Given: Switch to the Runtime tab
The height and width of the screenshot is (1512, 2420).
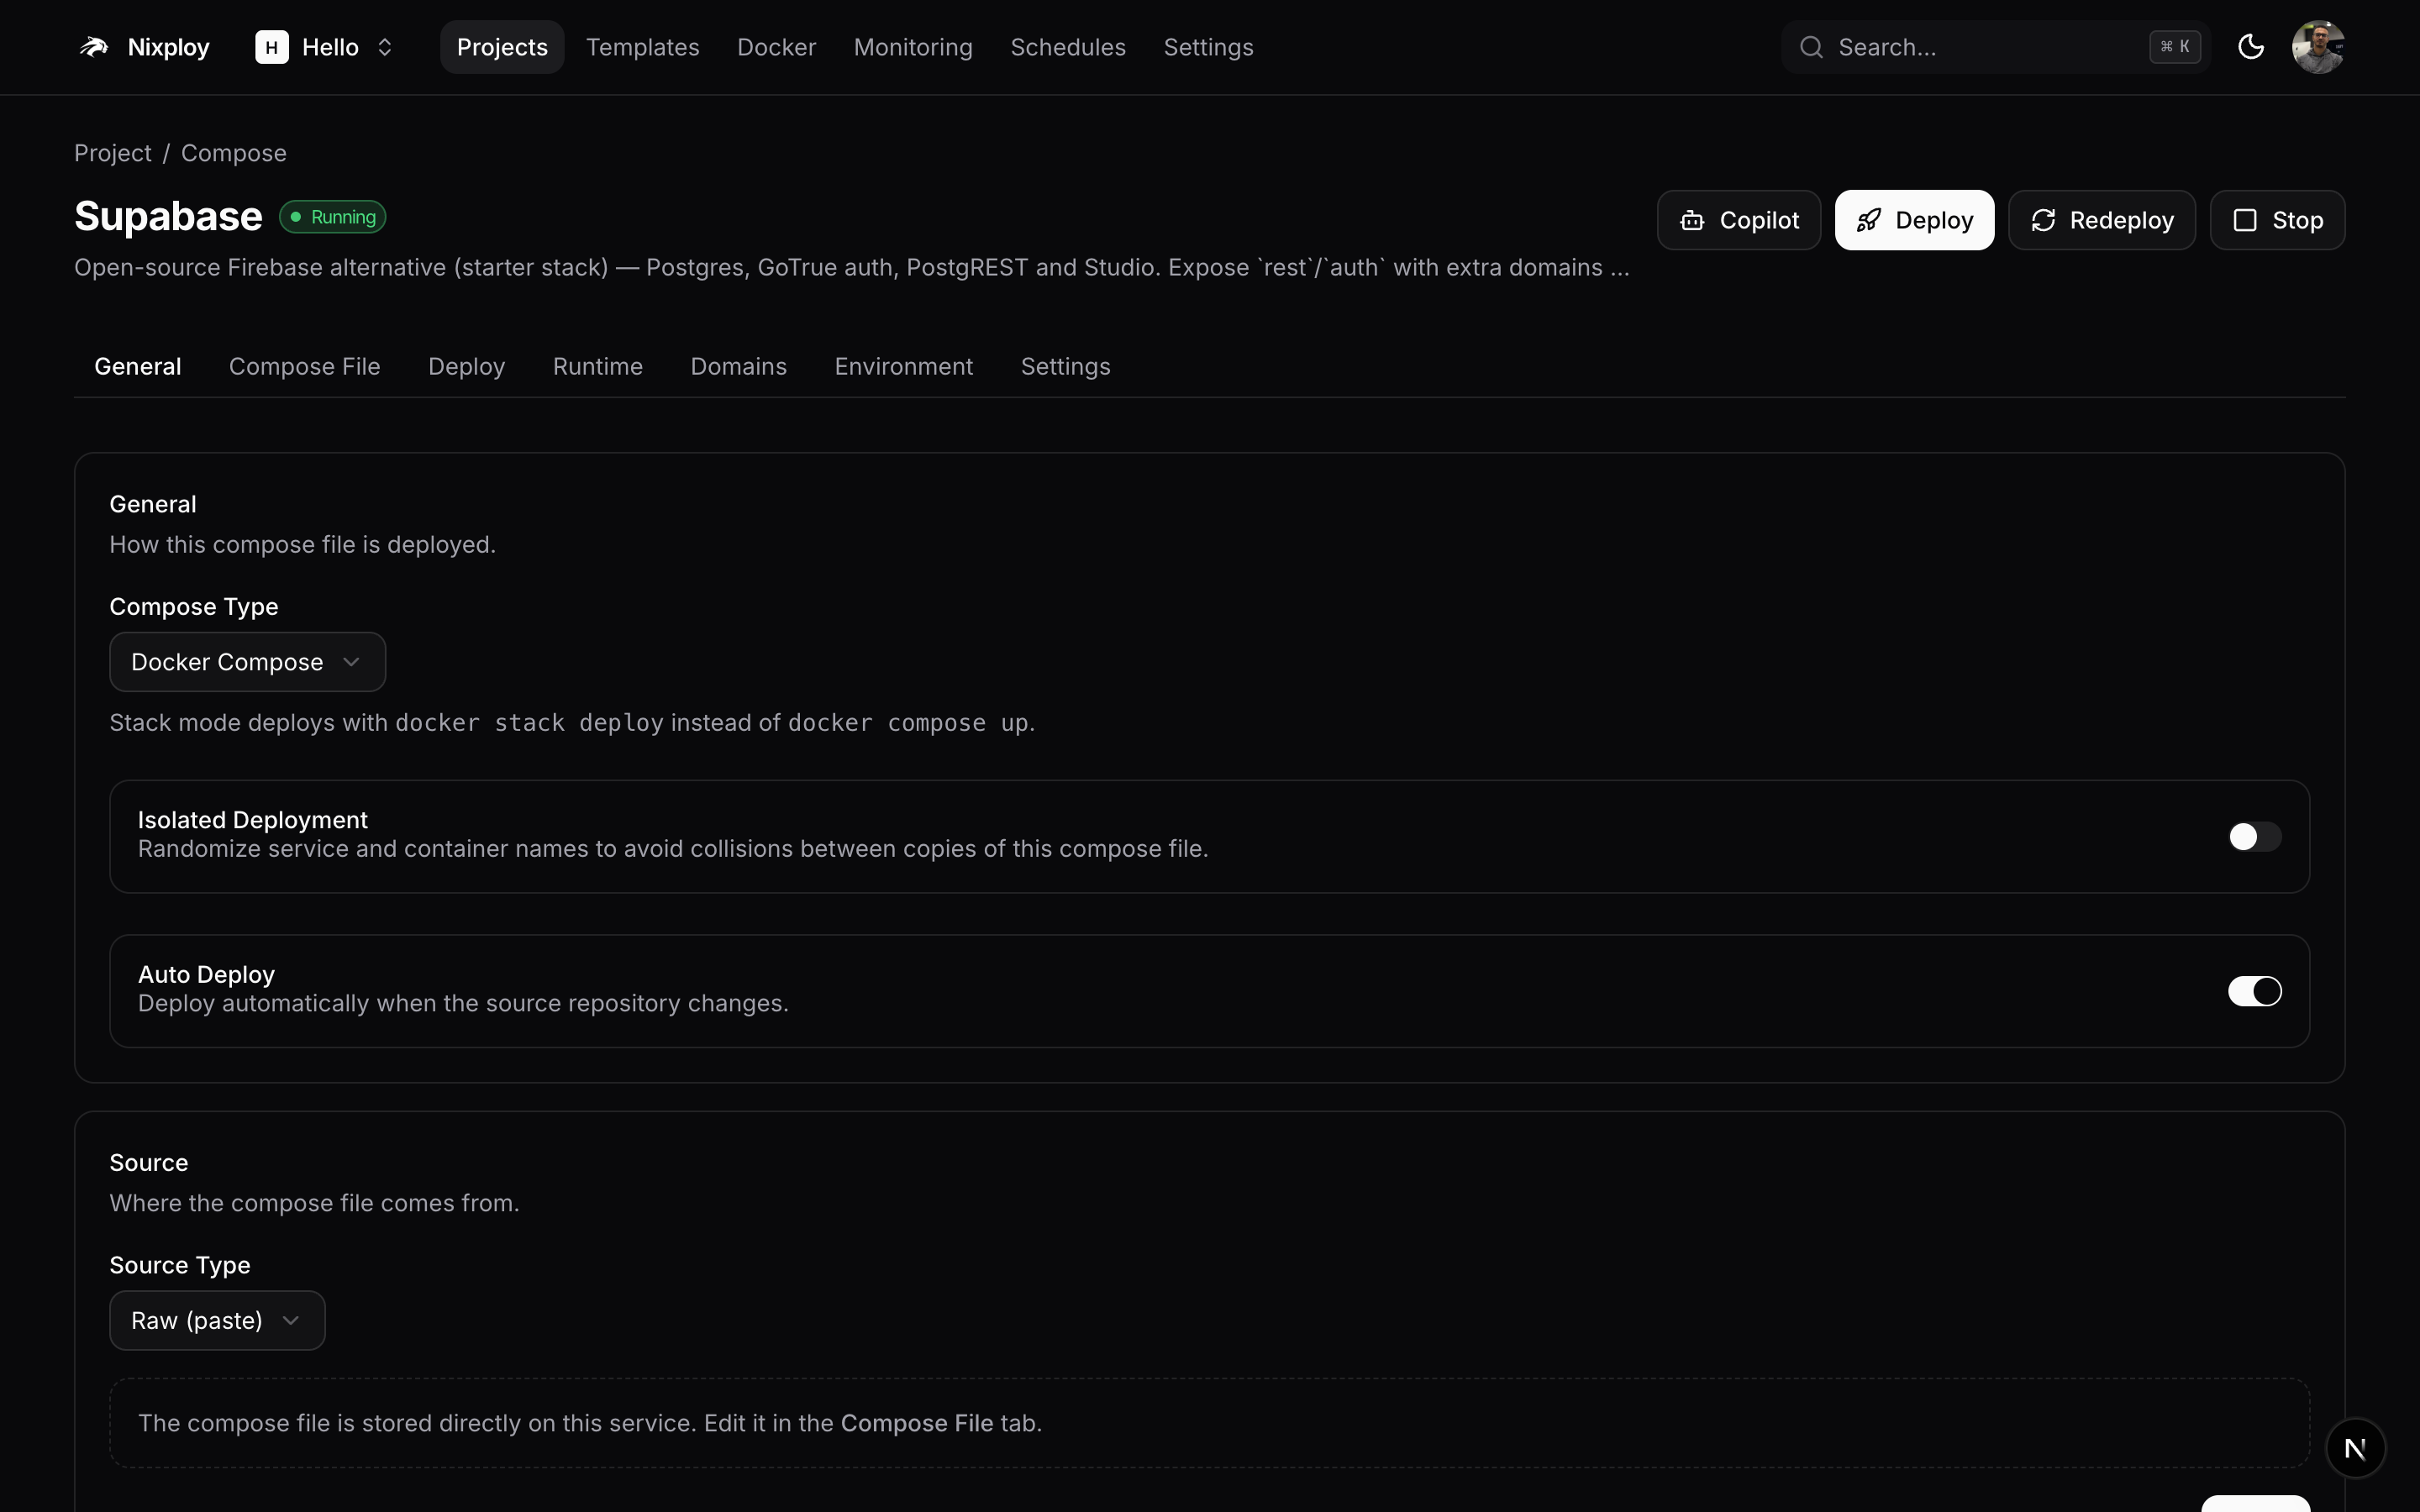Looking at the screenshot, I should click(598, 367).
